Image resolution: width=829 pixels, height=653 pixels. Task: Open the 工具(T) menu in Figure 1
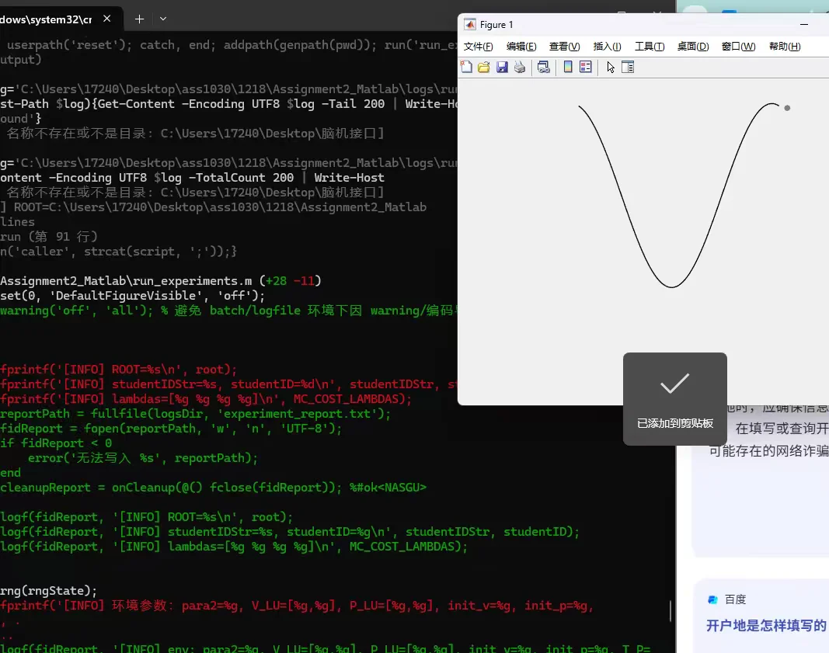tap(650, 47)
